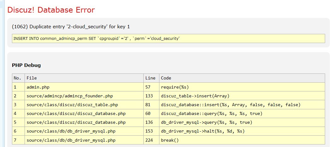Screen dimensions: 333x147
Task: Select 'discuz_table->insert(Array)' code cell
Action: [242, 96]
